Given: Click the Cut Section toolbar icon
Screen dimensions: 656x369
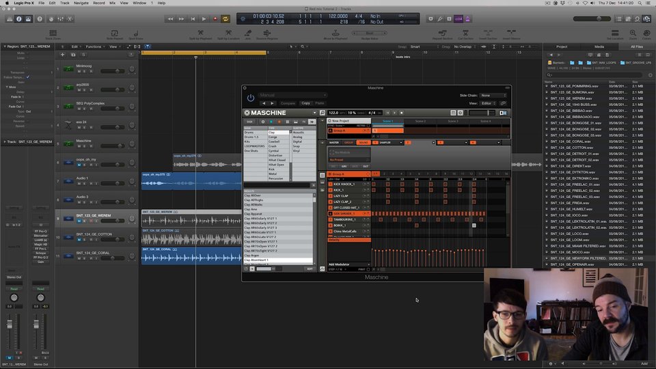Looking at the screenshot, I should tap(465, 34).
